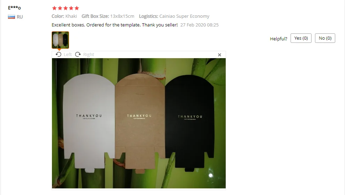Click the enlarged photo of three boxes
345x195 pixels.
point(139,123)
